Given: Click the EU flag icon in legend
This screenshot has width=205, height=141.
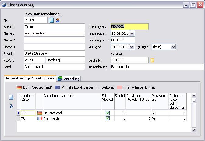Looking at the screenshot, I should (x=58, y=87).
